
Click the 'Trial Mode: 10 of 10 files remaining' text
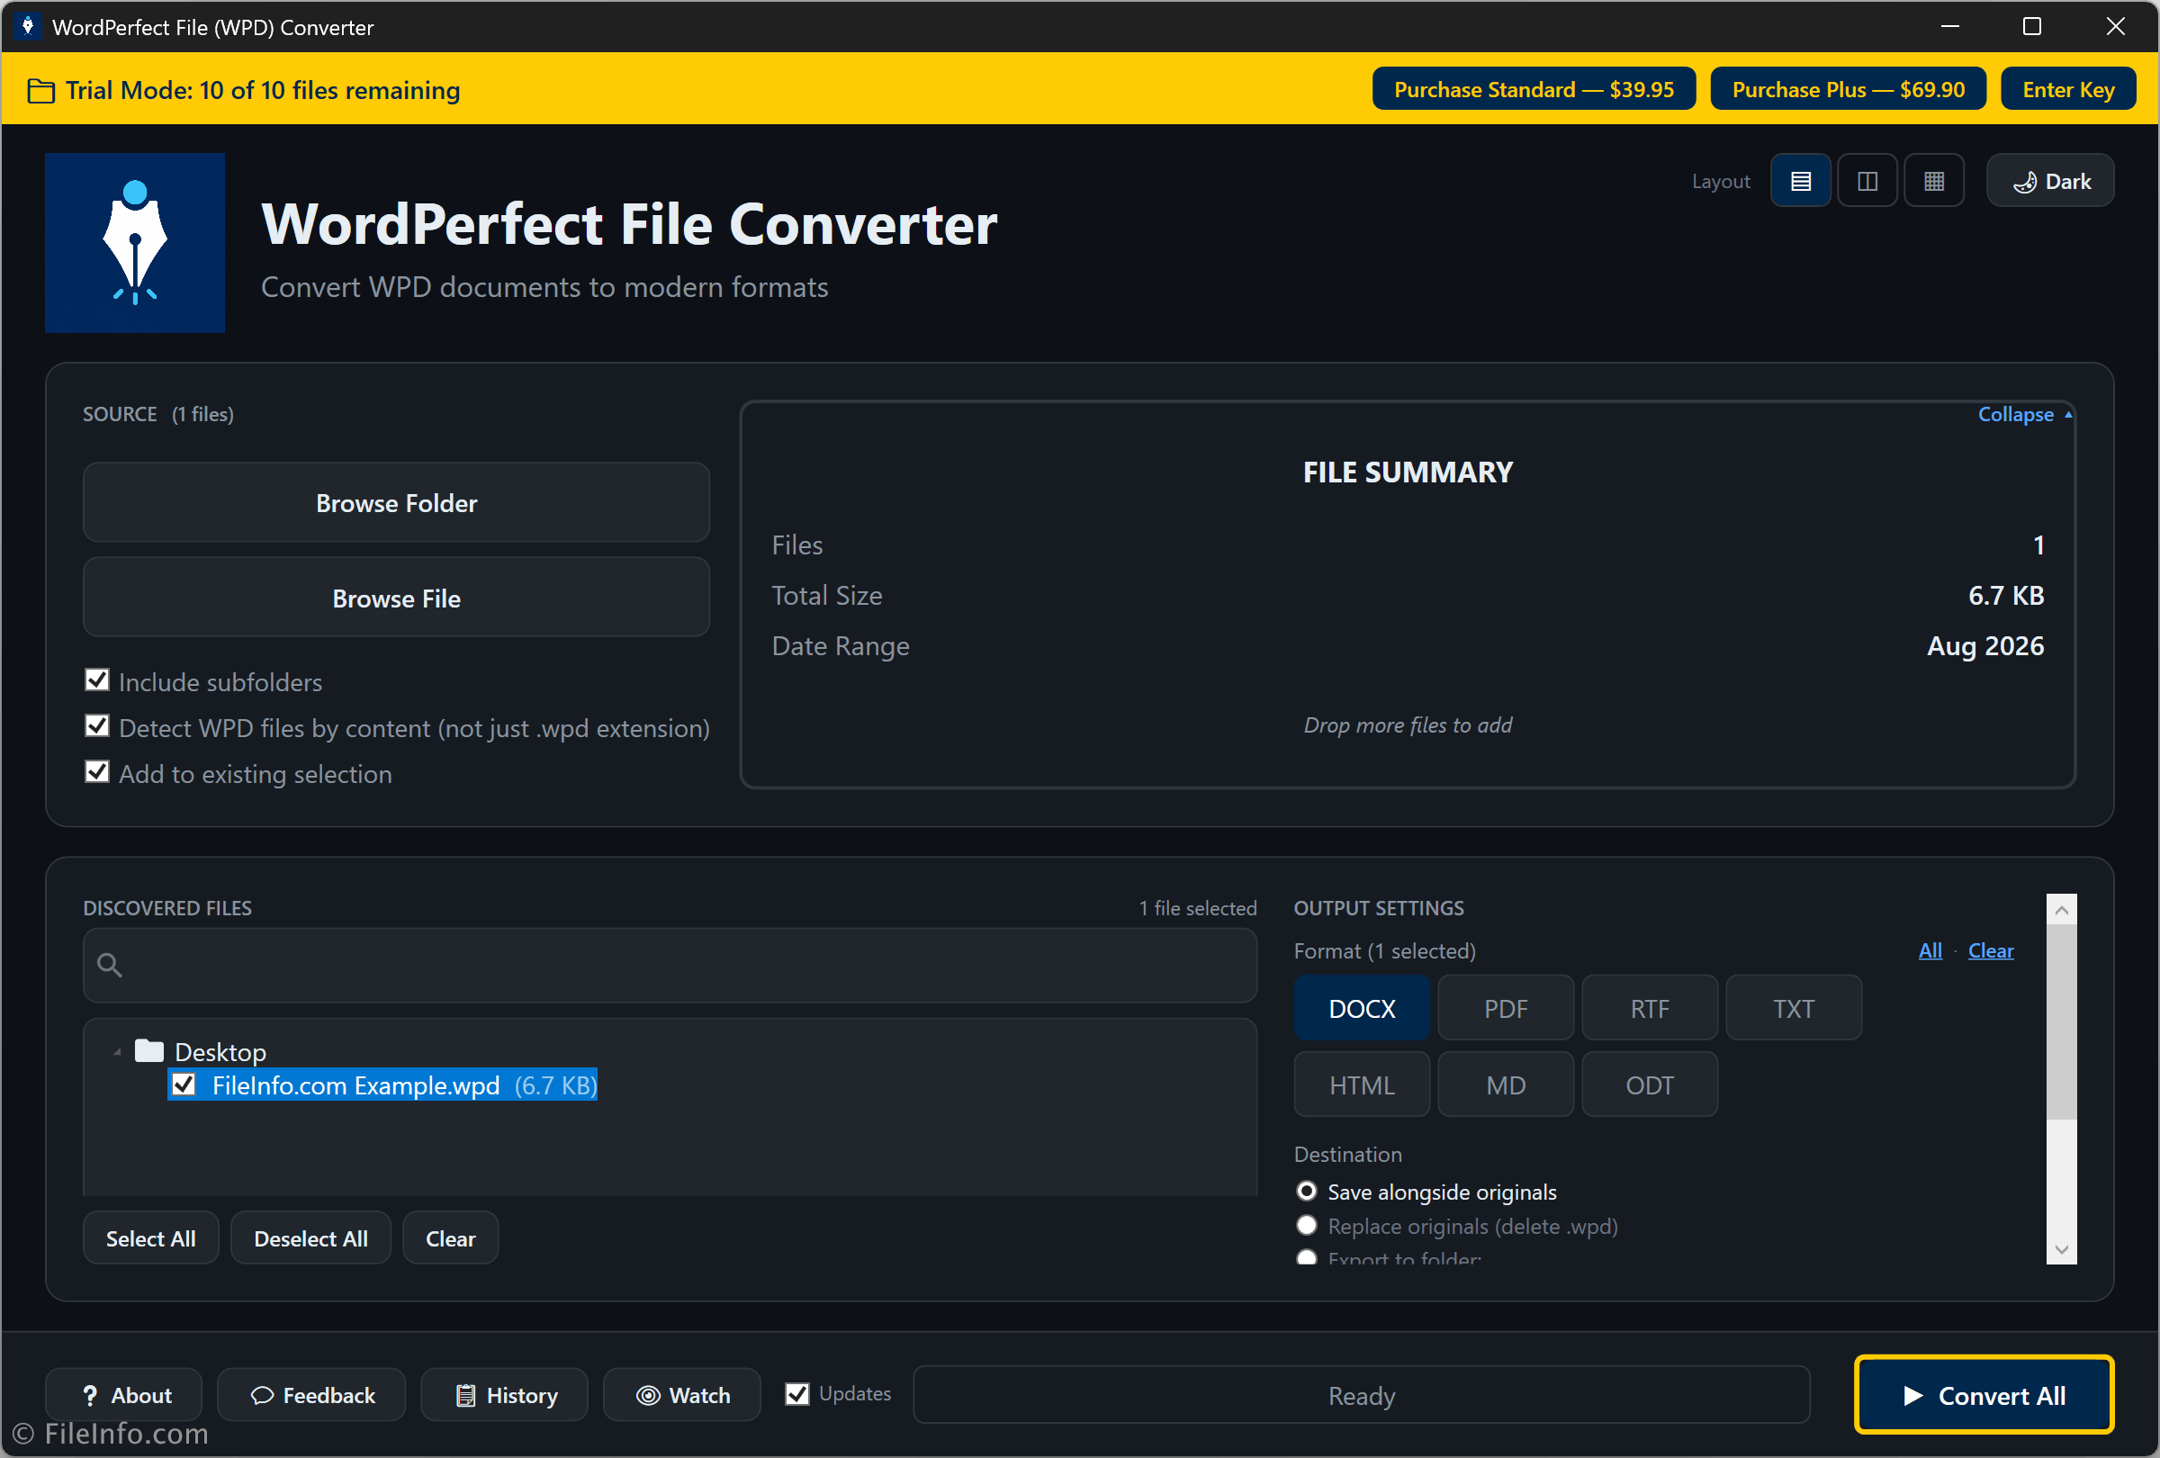click(263, 90)
